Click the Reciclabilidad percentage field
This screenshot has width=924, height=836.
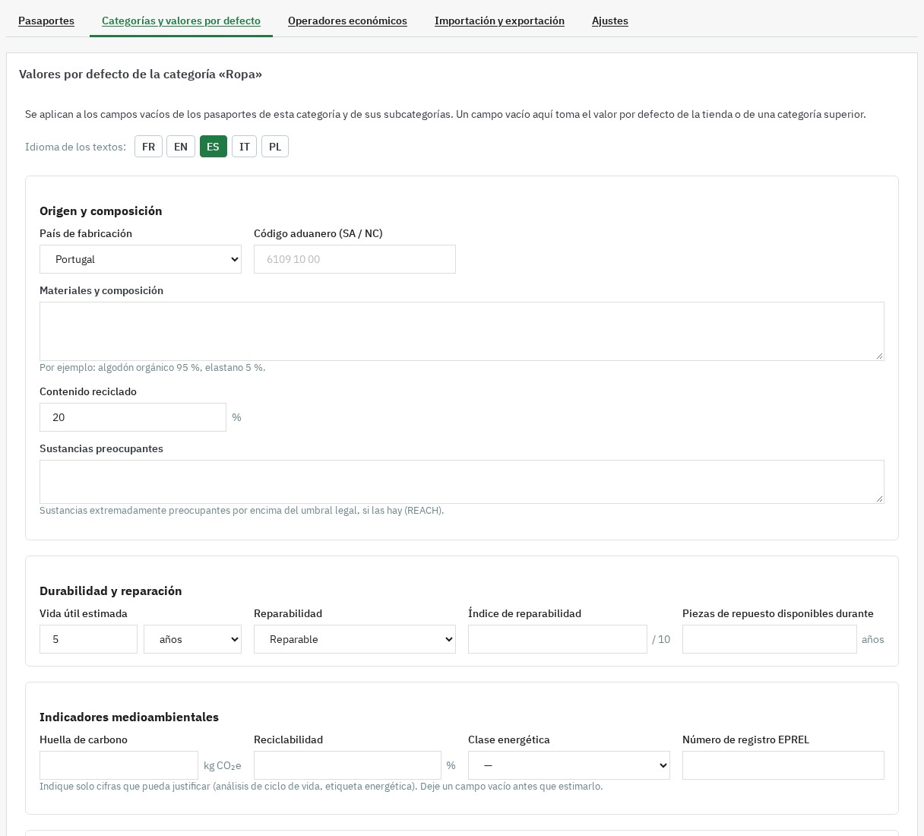pyautogui.click(x=347, y=765)
